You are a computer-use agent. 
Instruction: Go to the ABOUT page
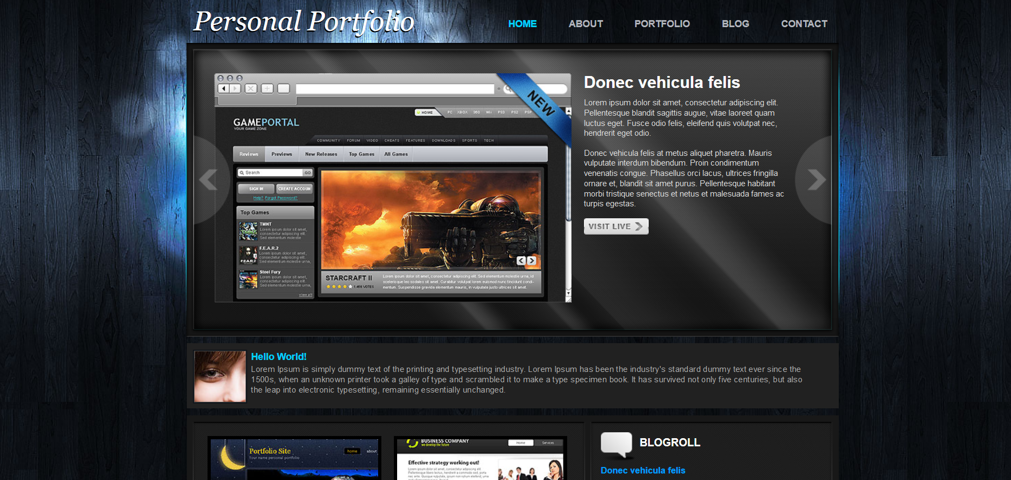(586, 24)
